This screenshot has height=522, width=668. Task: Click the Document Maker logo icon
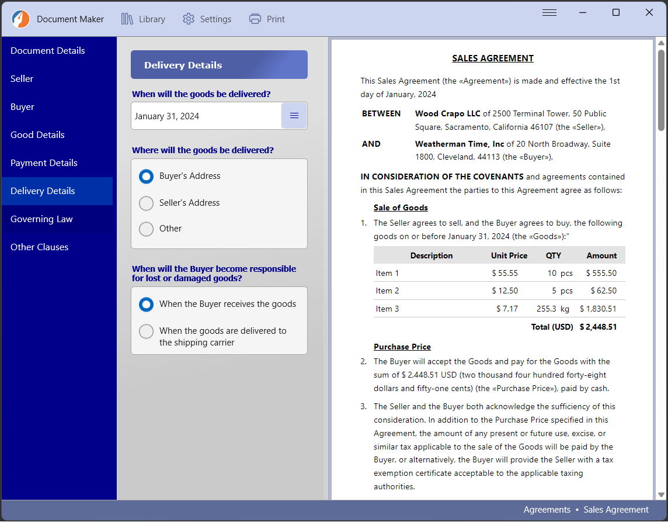pos(20,19)
